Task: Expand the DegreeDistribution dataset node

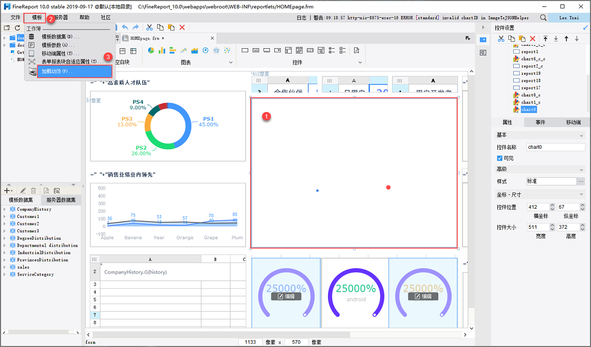Action: 4,238
